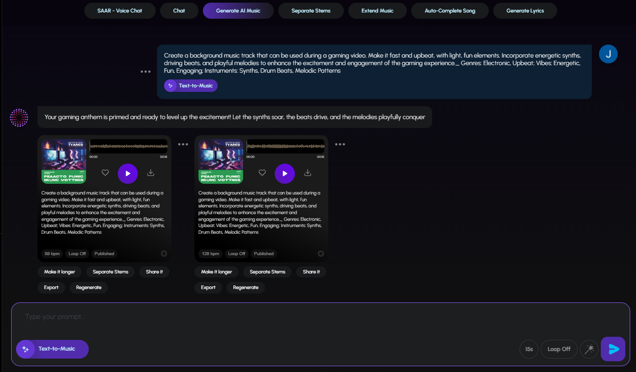Click the magic wand prompt enhancer icon
Image resolution: width=636 pixels, height=372 pixels.
click(589, 349)
